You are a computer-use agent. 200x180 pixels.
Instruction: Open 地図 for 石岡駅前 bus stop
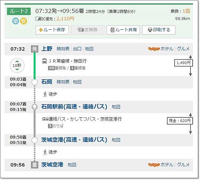tap(116, 107)
